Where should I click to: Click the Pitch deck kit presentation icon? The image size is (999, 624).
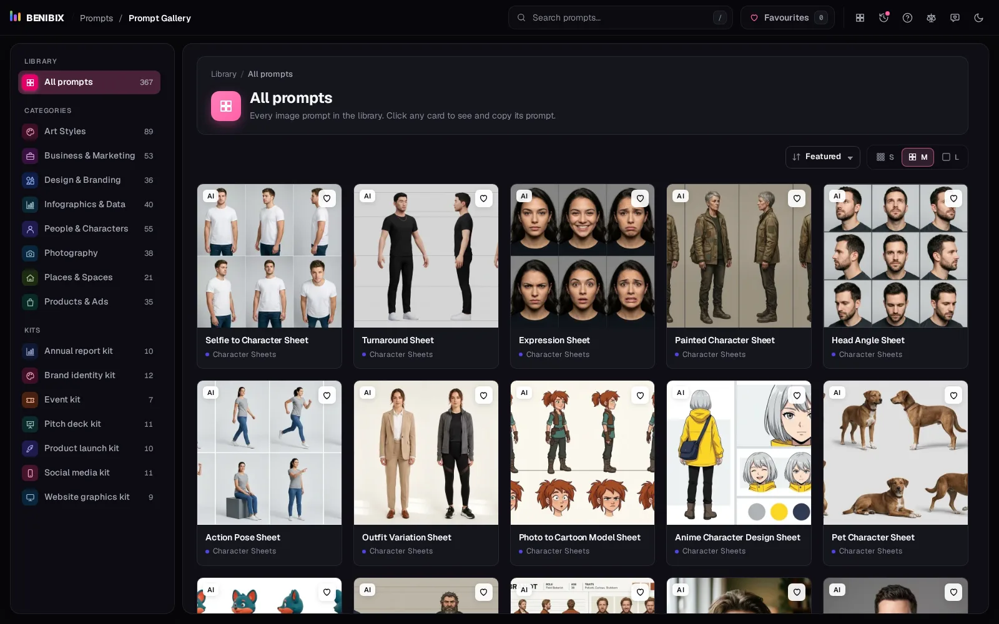tap(30, 424)
